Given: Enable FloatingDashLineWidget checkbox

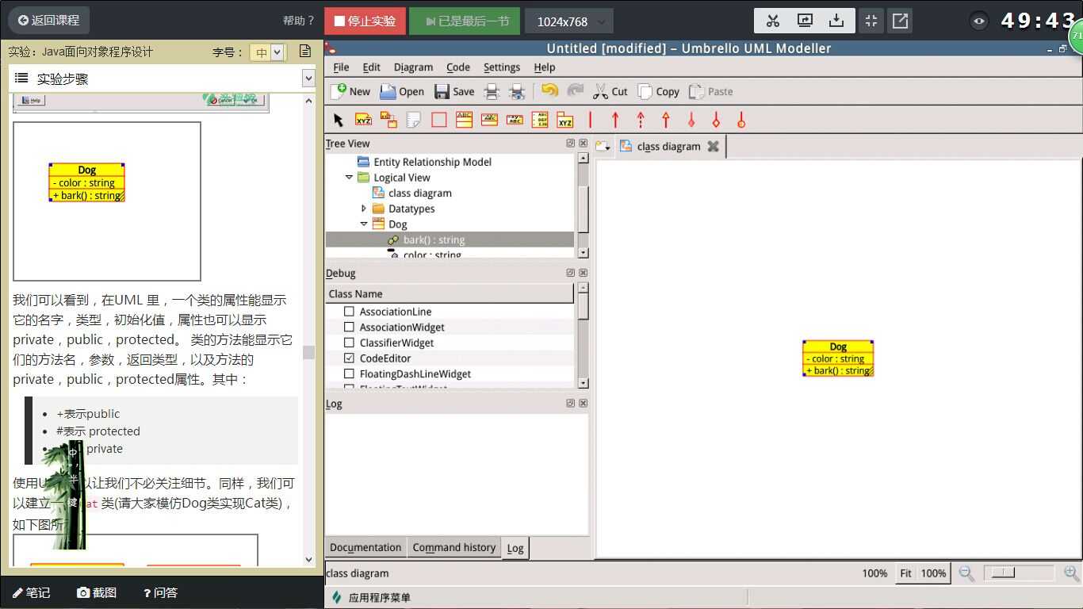Looking at the screenshot, I should 349,373.
